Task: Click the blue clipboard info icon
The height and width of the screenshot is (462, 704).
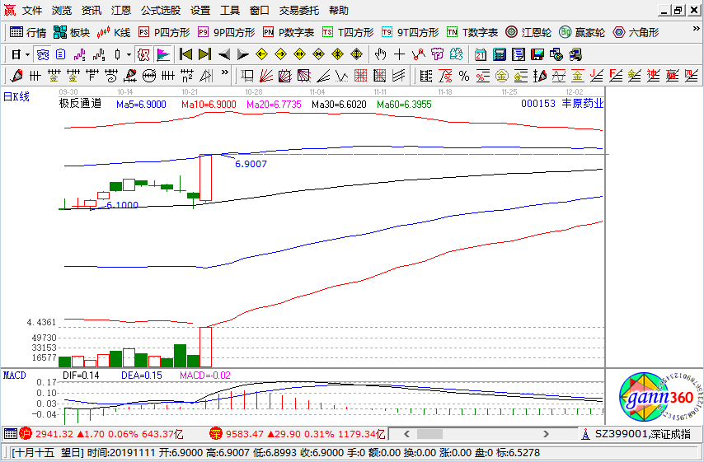Action: [x=61, y=54]
